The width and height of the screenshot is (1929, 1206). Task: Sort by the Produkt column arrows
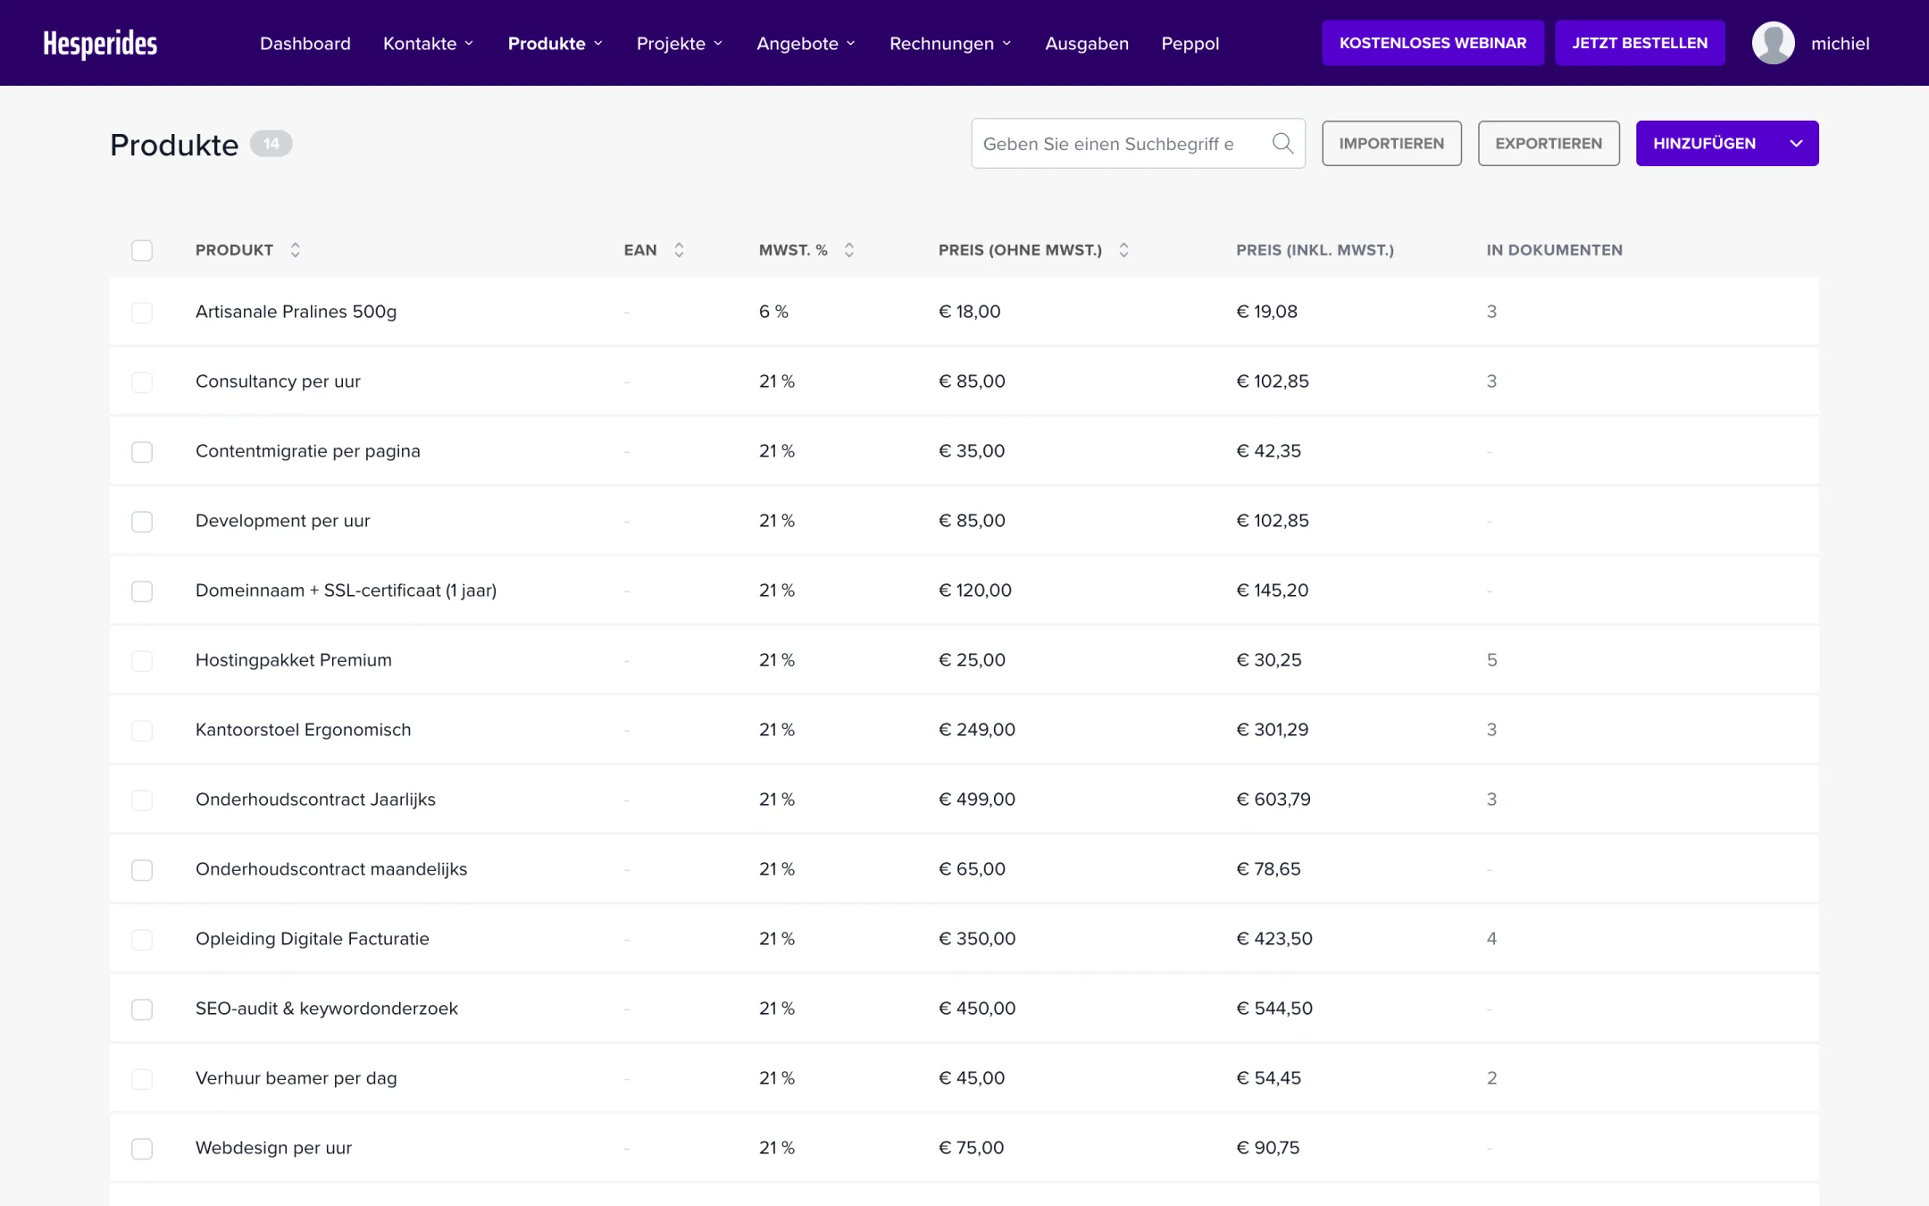pyautogui.click(x=296, y=250)
